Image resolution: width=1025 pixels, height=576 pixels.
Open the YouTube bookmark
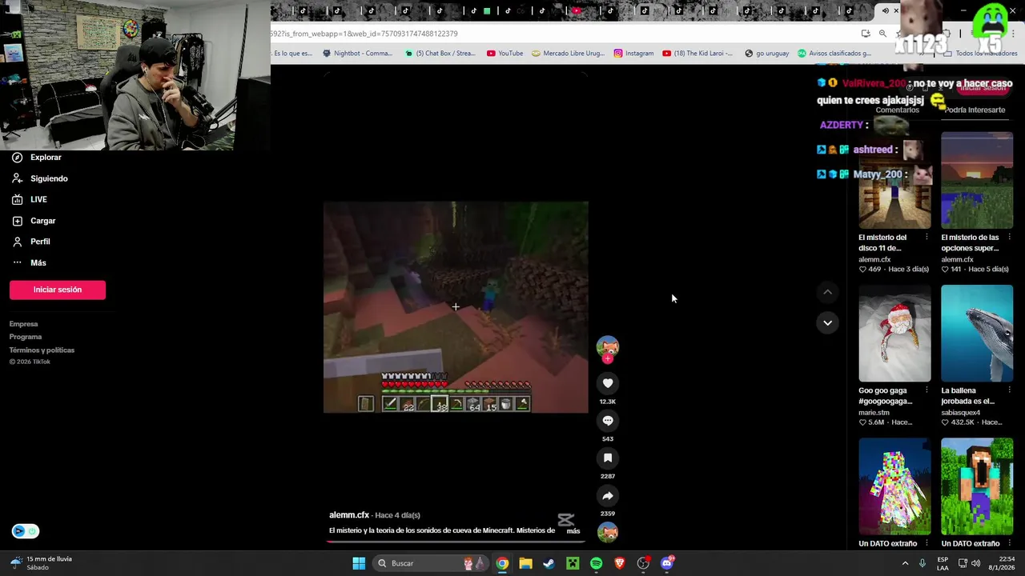click(504, 54)
